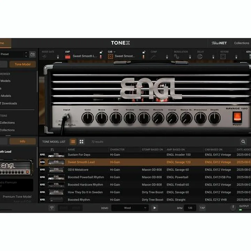Image resolution: width=251 pixels, height=251 pixels.
Task: Open NET Downloads in the browser
Action: click(8, 104)
